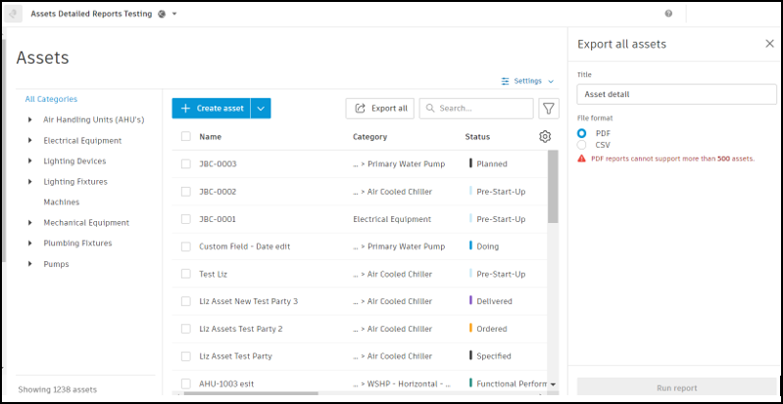Screen dimensions: 783x404
Task: Click the Title input field
Action: [x=672, y=95]
